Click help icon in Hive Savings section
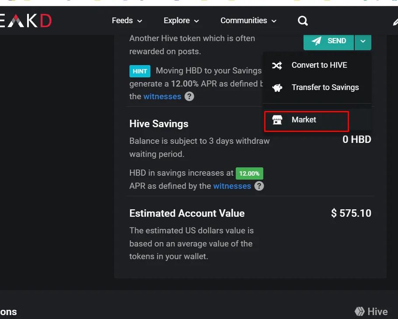Image resolution: width=398 pixels, height=319 pixels. coord(259,186)
